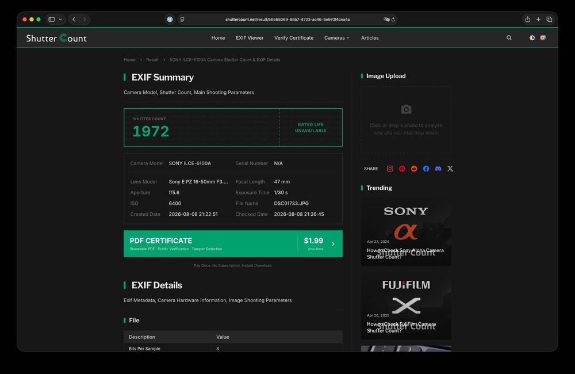Toggle the dark/light theme icon
Viewport: 575px width, 374px height.
532,38
